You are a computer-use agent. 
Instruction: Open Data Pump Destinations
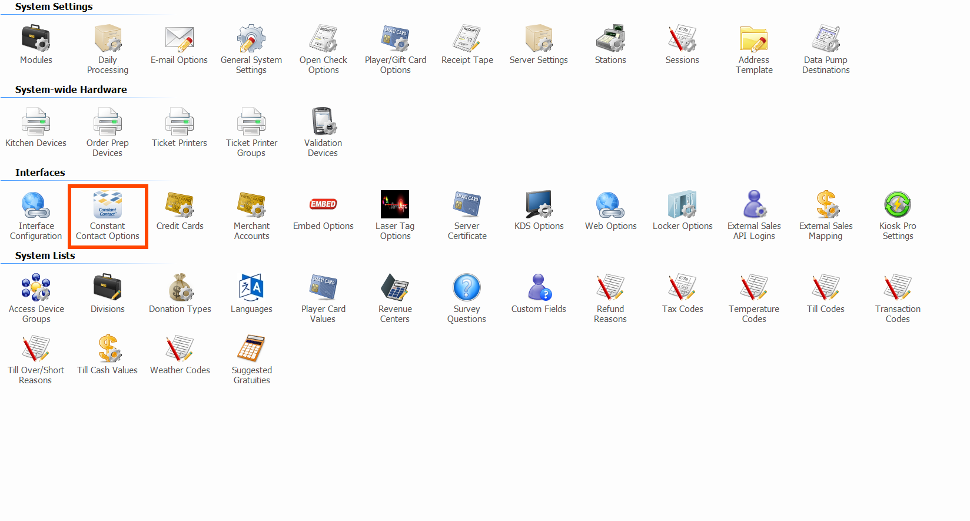tap(826, 39)
